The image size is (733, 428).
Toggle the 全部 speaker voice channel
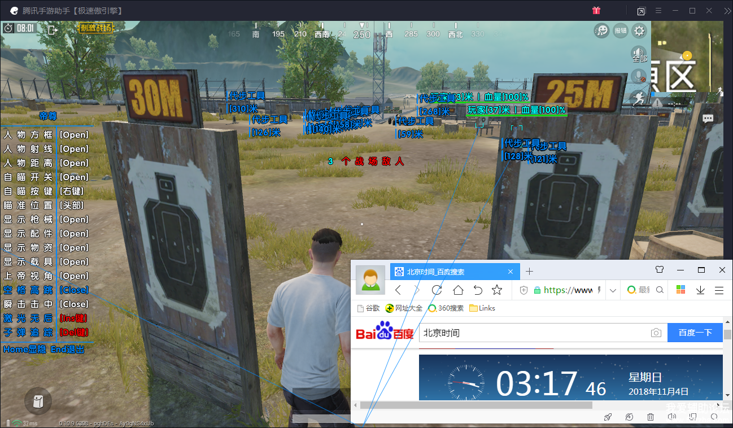tap(639, 54)
